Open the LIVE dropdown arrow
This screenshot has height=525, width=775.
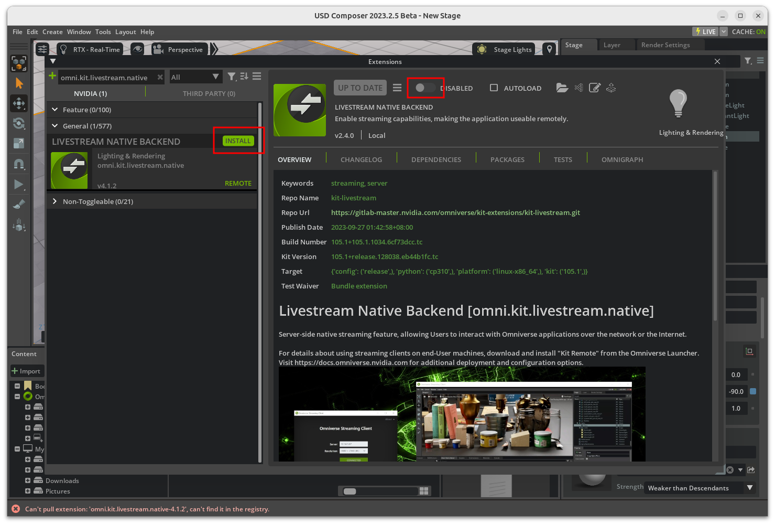coord(724,31)
